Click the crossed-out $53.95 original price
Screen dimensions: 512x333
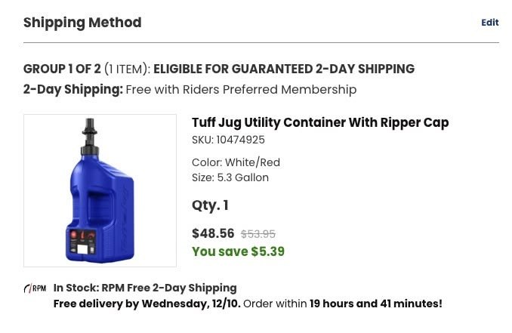coord(258,234)
